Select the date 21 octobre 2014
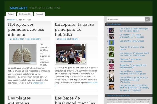 [x=17, y=39]
